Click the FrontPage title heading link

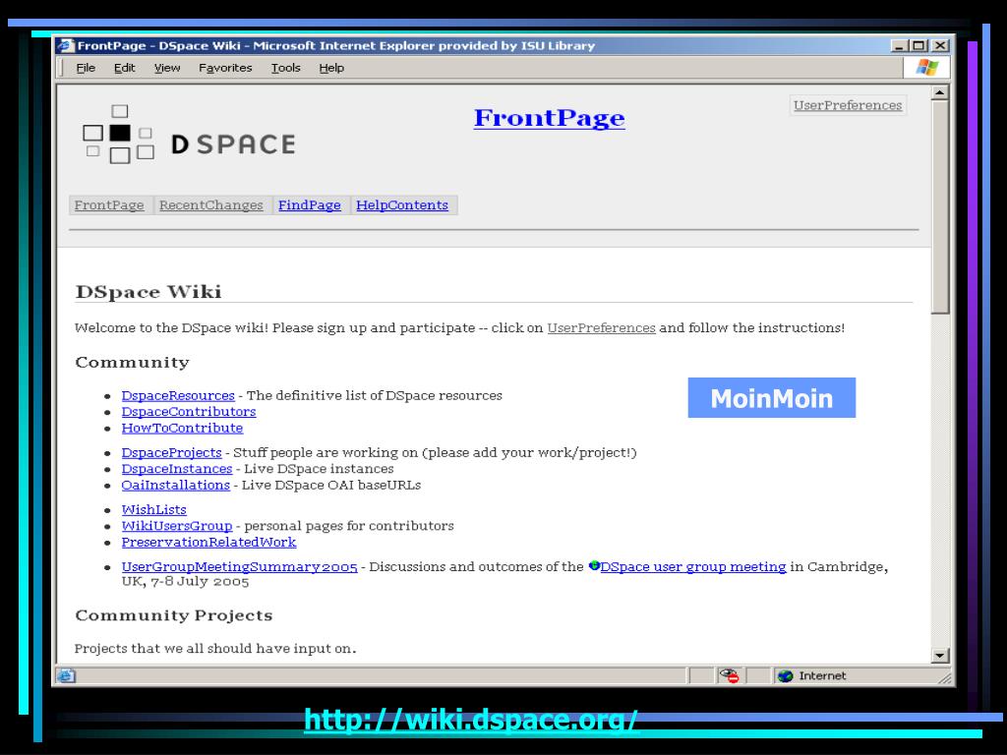pyautogui.click(x=549, y=118)
